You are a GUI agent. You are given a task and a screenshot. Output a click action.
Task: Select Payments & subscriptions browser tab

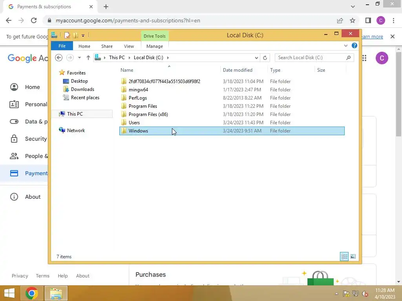click(x=51, y=7)
